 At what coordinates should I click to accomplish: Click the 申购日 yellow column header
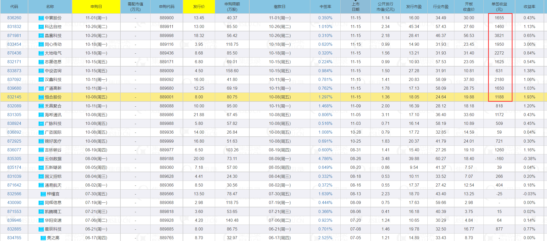[96, 7]
